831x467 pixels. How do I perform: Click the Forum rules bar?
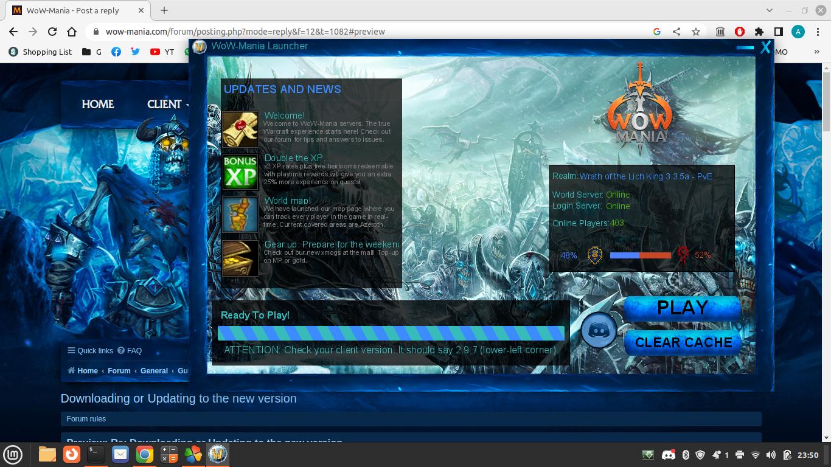411,419
